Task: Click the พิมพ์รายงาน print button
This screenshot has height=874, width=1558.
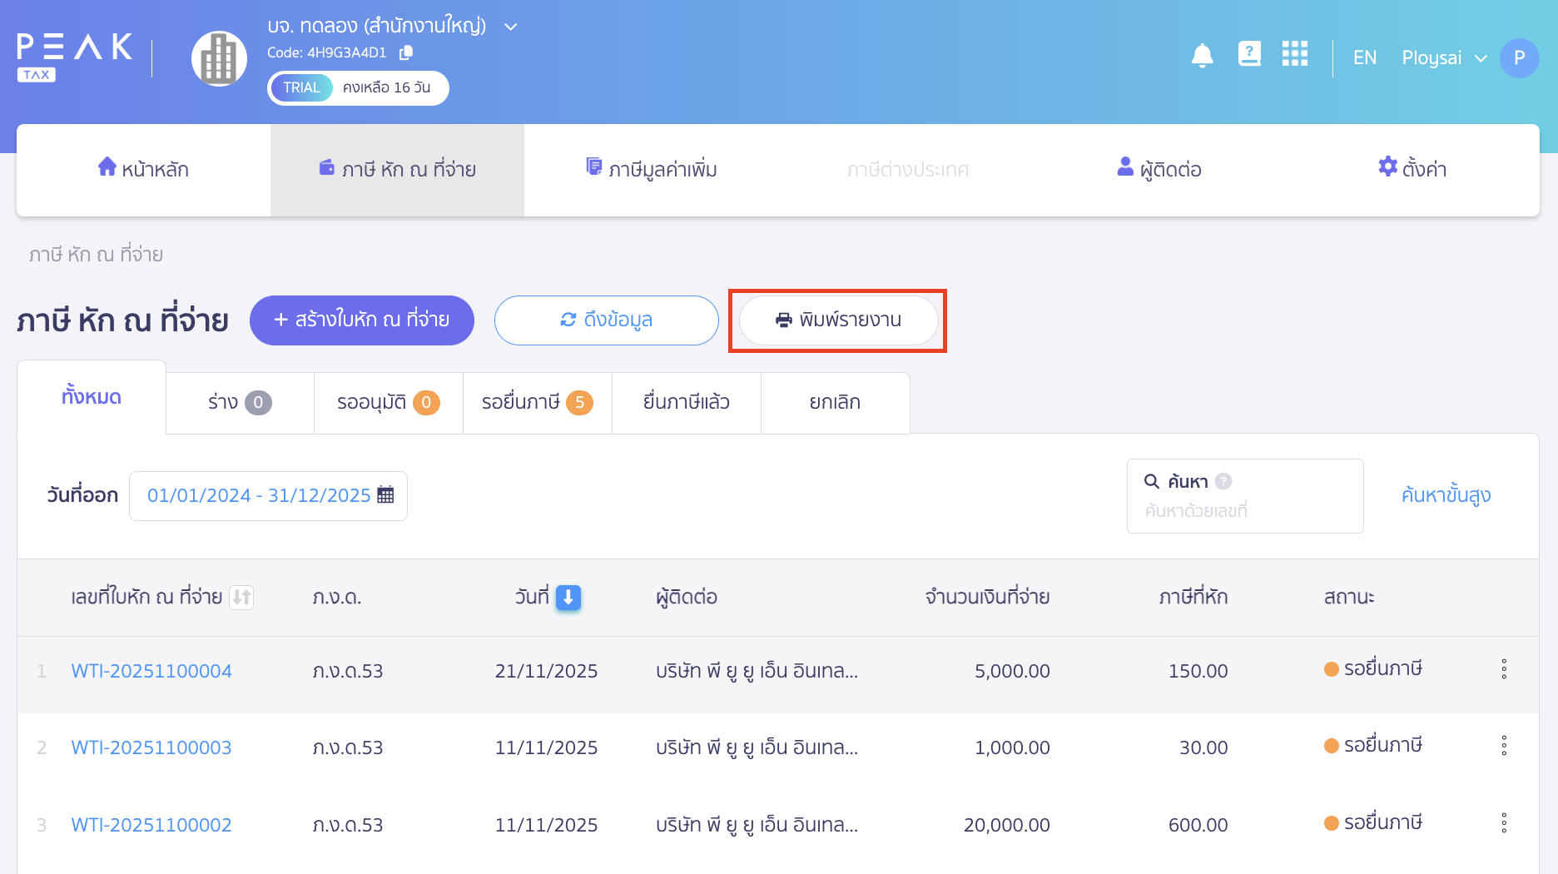Action: coord(838,320)
